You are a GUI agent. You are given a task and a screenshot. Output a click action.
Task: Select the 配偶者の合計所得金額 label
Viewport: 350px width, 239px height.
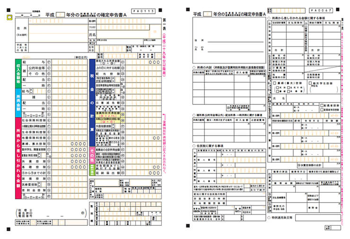tap(108, 150)
